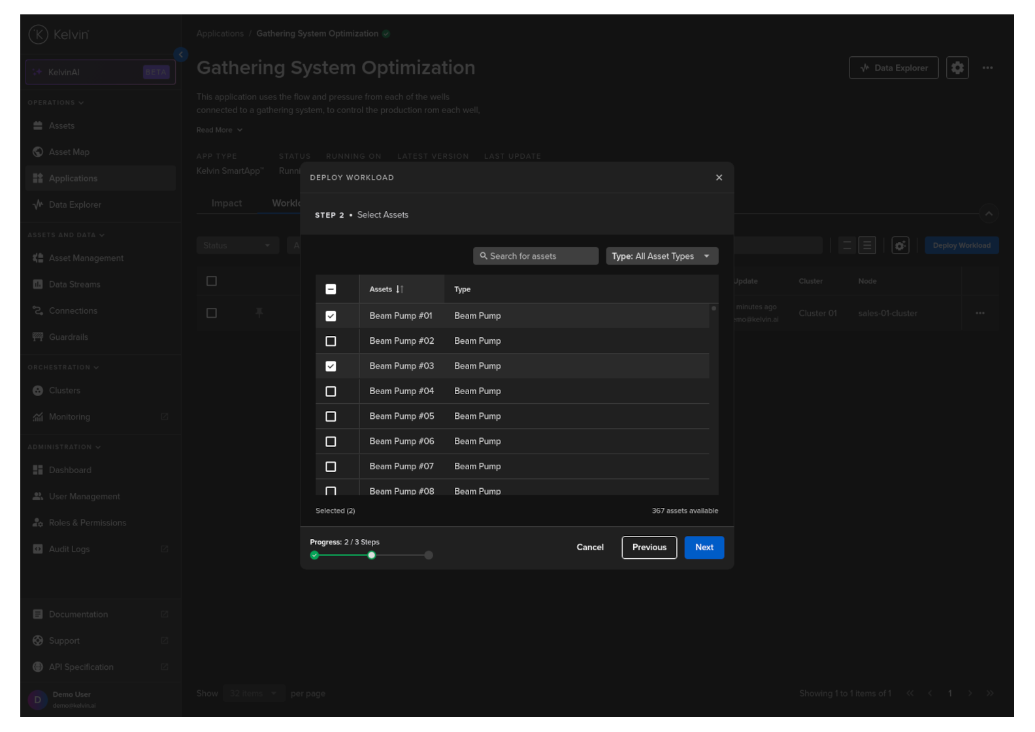Switch to the Impact tab
This screenshot has height=732, width=1035.
point(226,203)
